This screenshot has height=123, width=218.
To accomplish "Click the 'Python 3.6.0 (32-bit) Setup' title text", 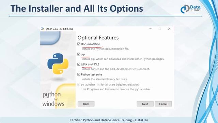I will coord(59,29).
